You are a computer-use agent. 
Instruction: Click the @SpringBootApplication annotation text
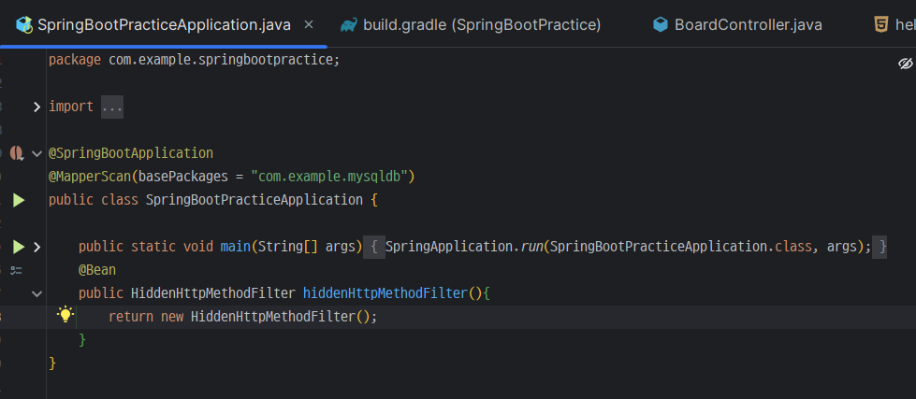(131, 153)
